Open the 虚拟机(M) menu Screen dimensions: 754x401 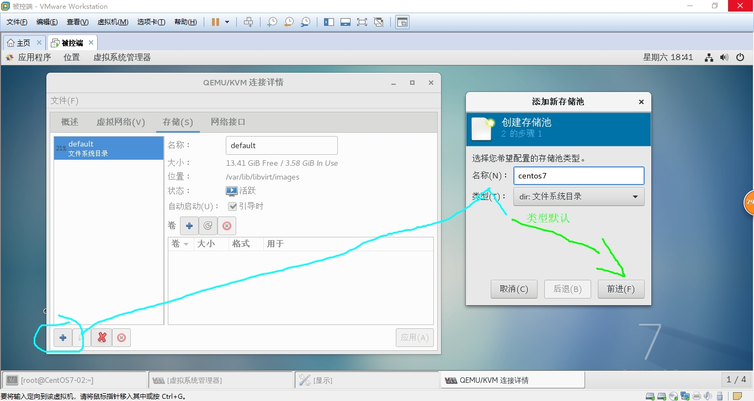click(113, 22)
